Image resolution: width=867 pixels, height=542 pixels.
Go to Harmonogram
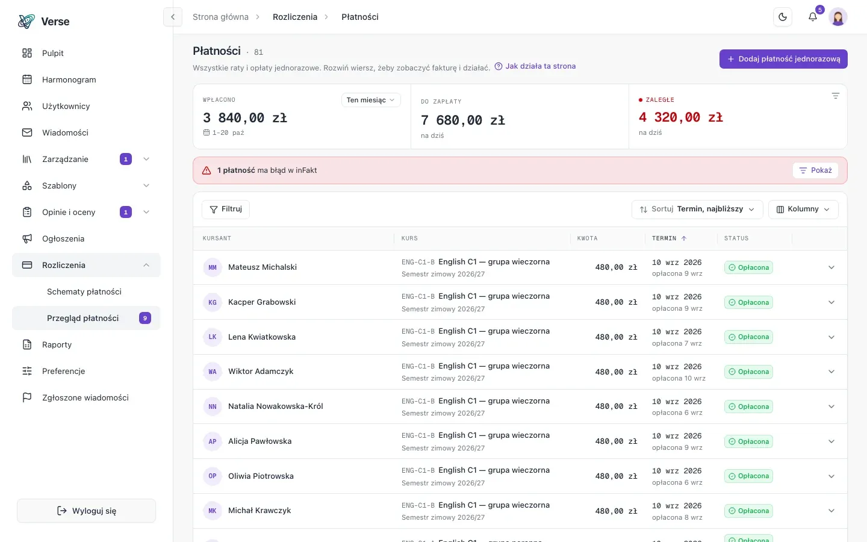(86, 79)
